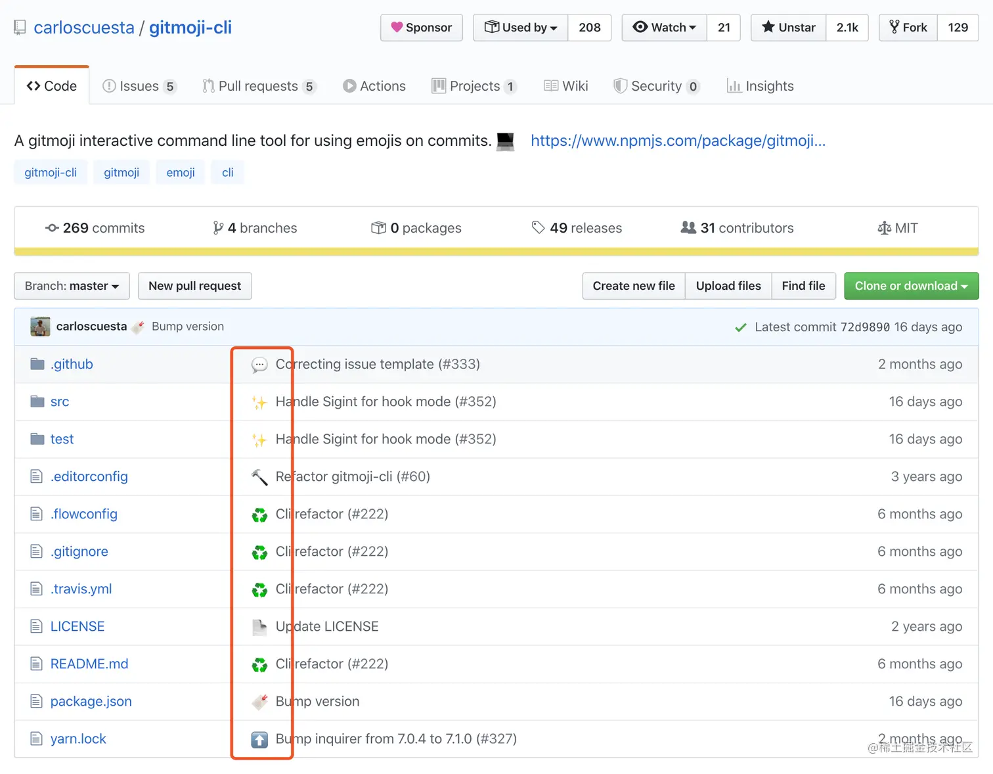Open the Insights tab
This screenshot has height=774, width=993.
(761, 86)
